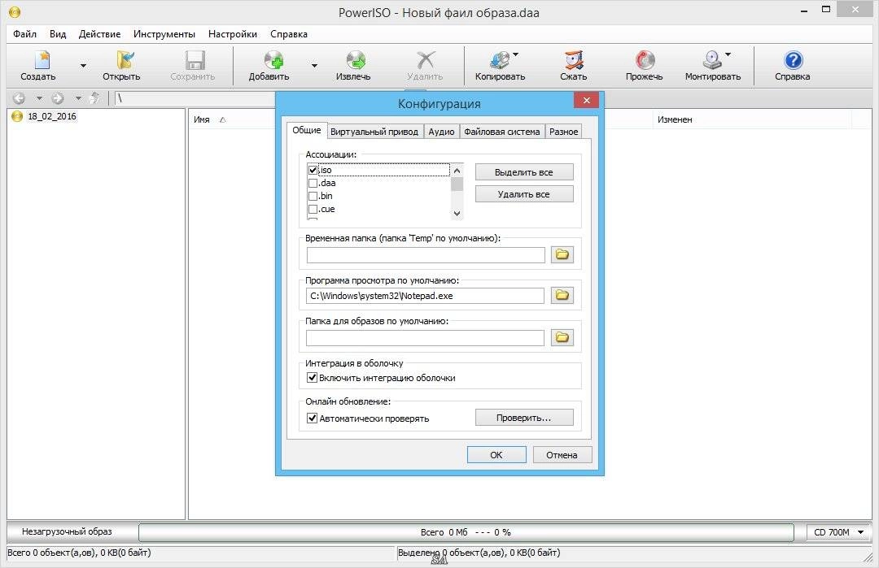Image resolution: width=879 pixels, height=568 pixels.
Task: Enable the .bin association checkbox
Action: click(x=313, y=196)
